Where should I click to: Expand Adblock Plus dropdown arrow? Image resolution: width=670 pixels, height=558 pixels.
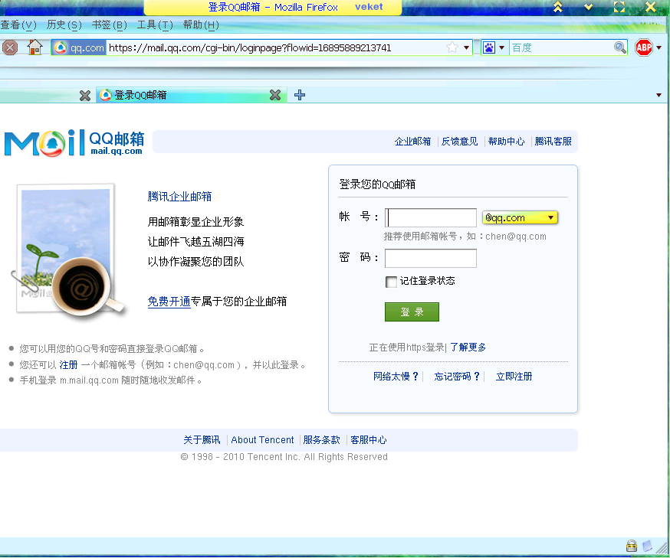tap(659, 47)
